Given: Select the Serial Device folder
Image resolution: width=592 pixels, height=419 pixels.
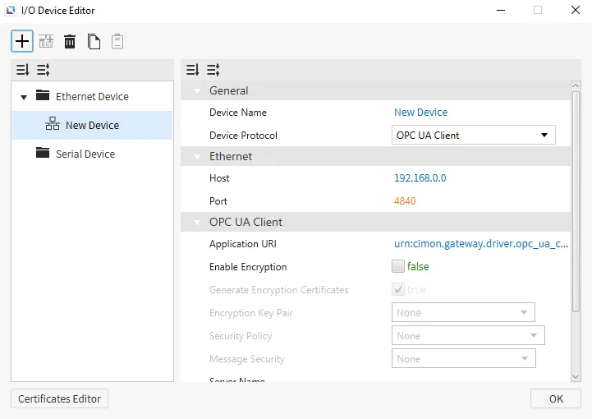Looking at the screenshot, I should coord(85,154).
